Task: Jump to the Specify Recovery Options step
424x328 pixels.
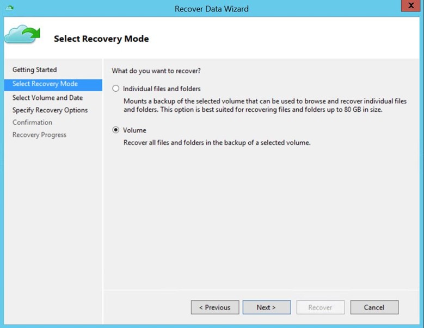Action: pos(50,110)
